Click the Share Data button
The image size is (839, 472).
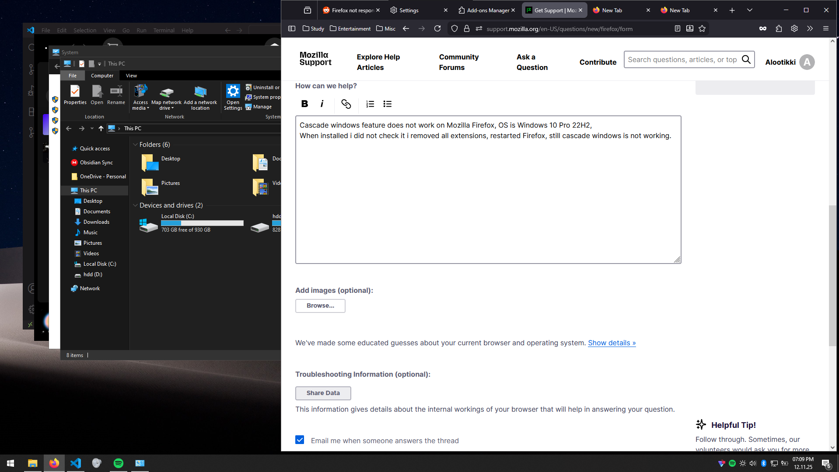[323, 393]
